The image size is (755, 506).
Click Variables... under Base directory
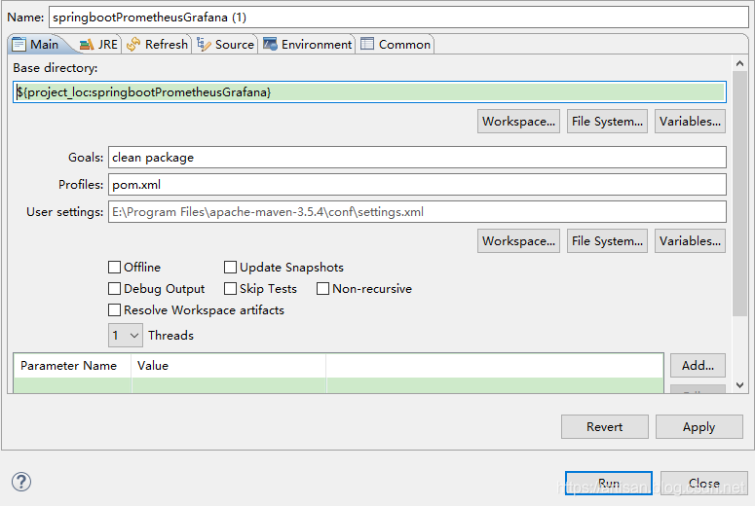click(690, 122)
